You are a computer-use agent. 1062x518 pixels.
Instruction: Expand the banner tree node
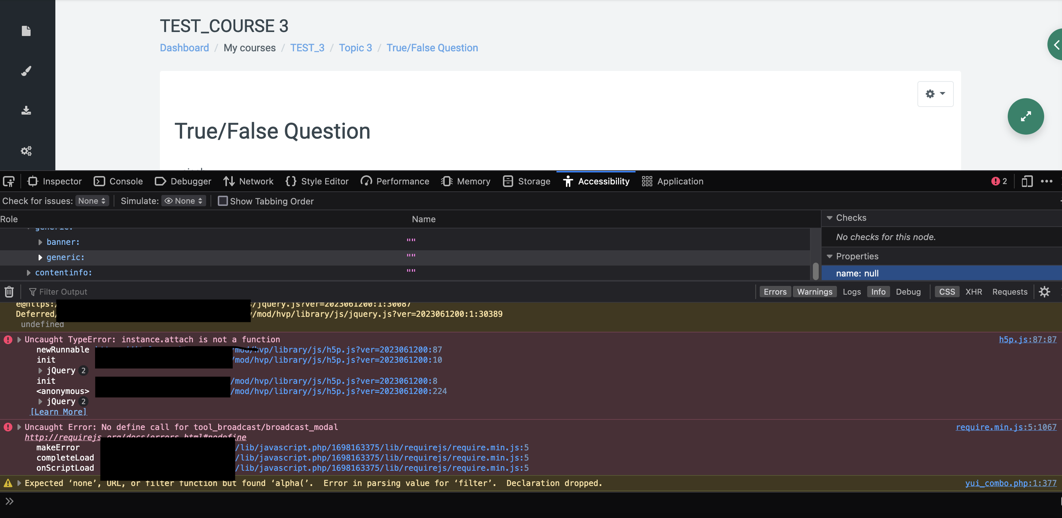(x=40, y=242)
